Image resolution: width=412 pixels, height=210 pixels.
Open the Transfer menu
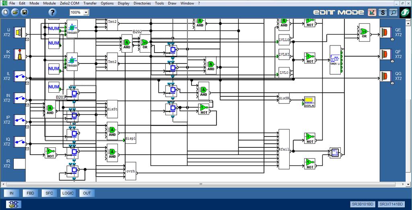click(90, 3)
